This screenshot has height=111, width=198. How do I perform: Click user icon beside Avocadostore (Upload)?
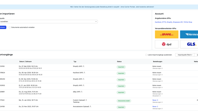click(90, 106)
